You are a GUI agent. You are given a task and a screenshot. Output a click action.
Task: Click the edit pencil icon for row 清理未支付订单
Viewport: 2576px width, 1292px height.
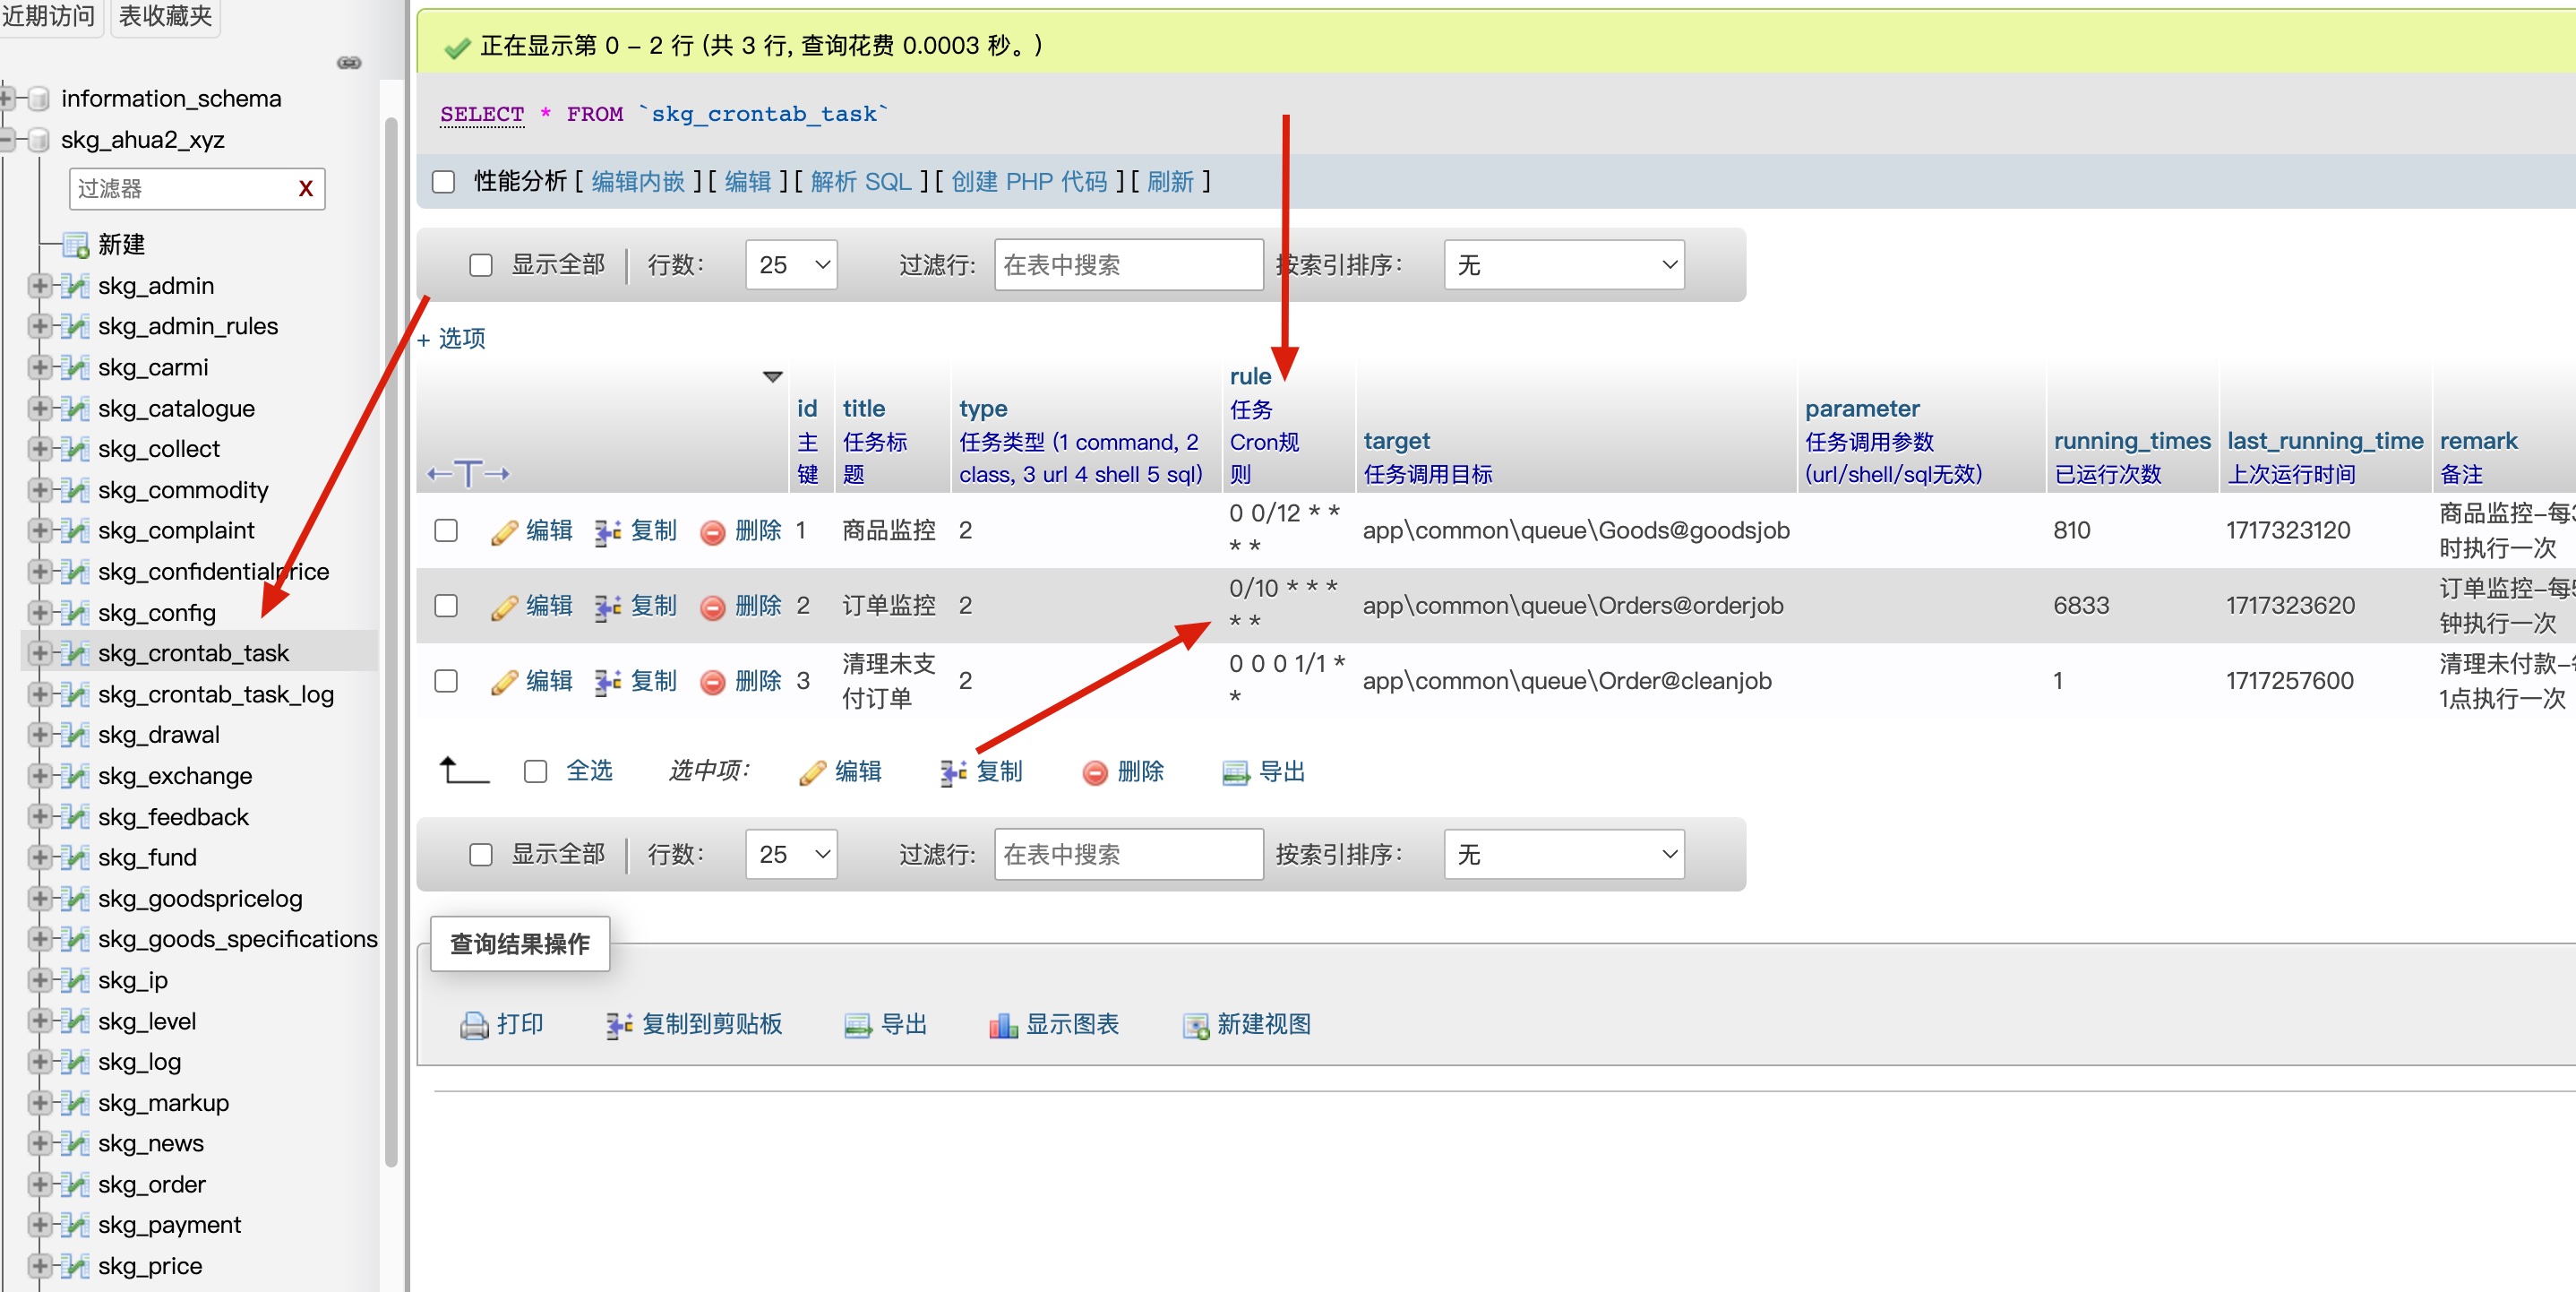(505, 682)
